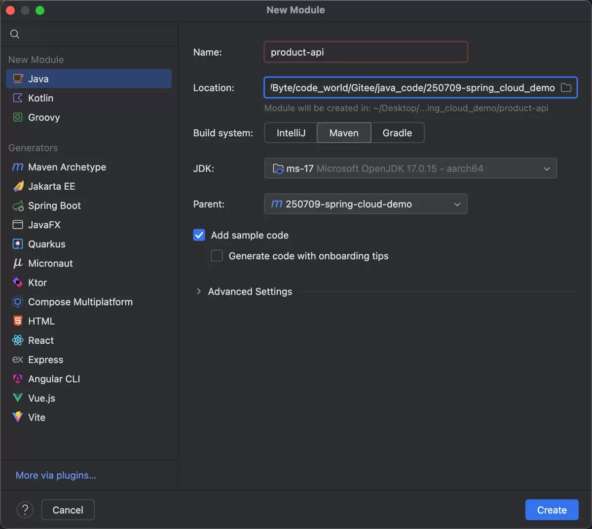Select the Compose Multiplatform label
The width and height of the screenshot is (592, 529).
point(80,302)
